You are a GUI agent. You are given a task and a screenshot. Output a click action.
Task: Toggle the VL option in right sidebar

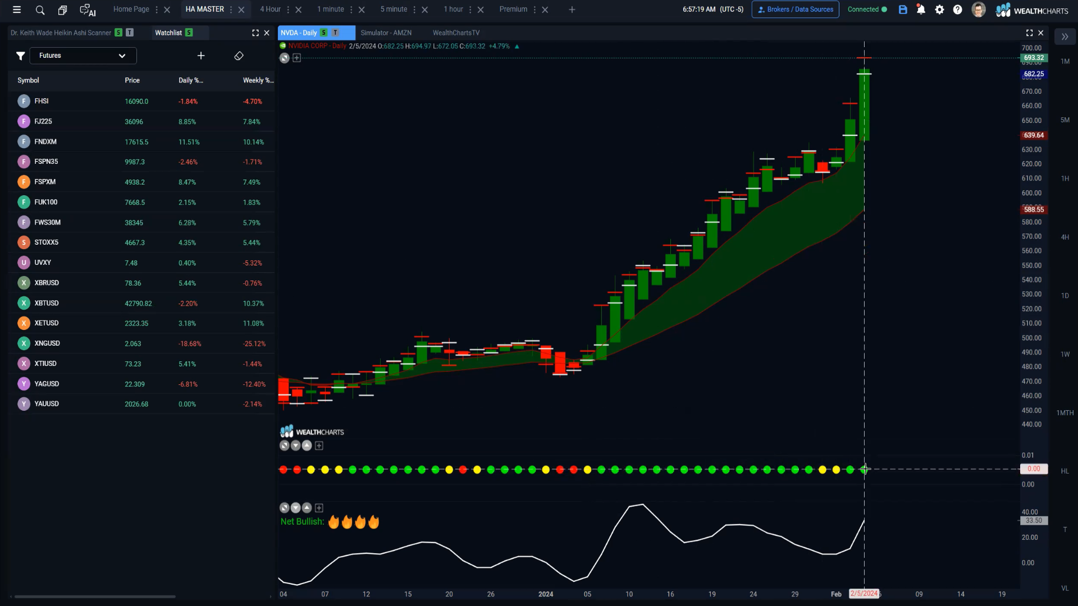(1065, 588)
